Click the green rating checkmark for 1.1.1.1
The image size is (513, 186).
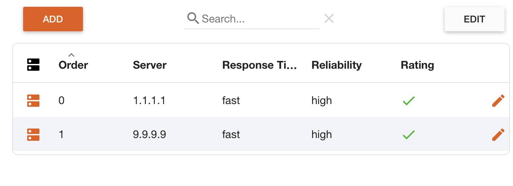tap(409, 101)
